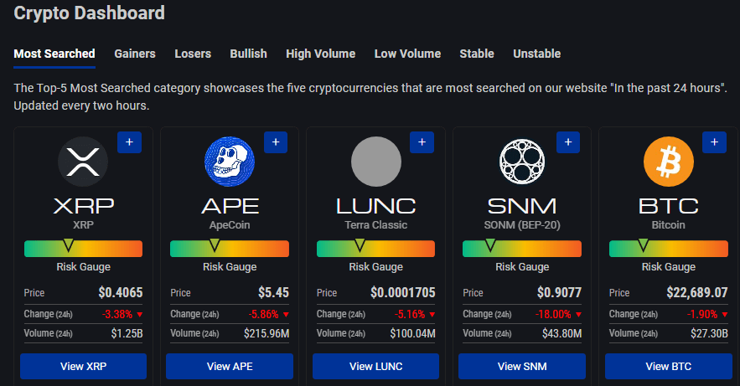Click the View APE button
The image size is (740, 386).
[230, 366]
